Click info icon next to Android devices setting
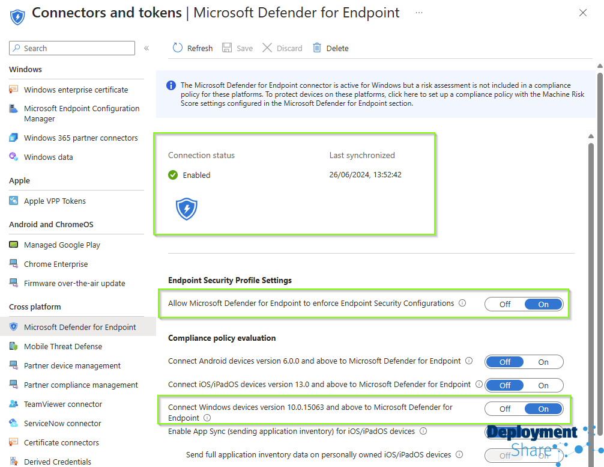This screenshot has width=604, height=467. pyautogui.click(x=469, y=361)
